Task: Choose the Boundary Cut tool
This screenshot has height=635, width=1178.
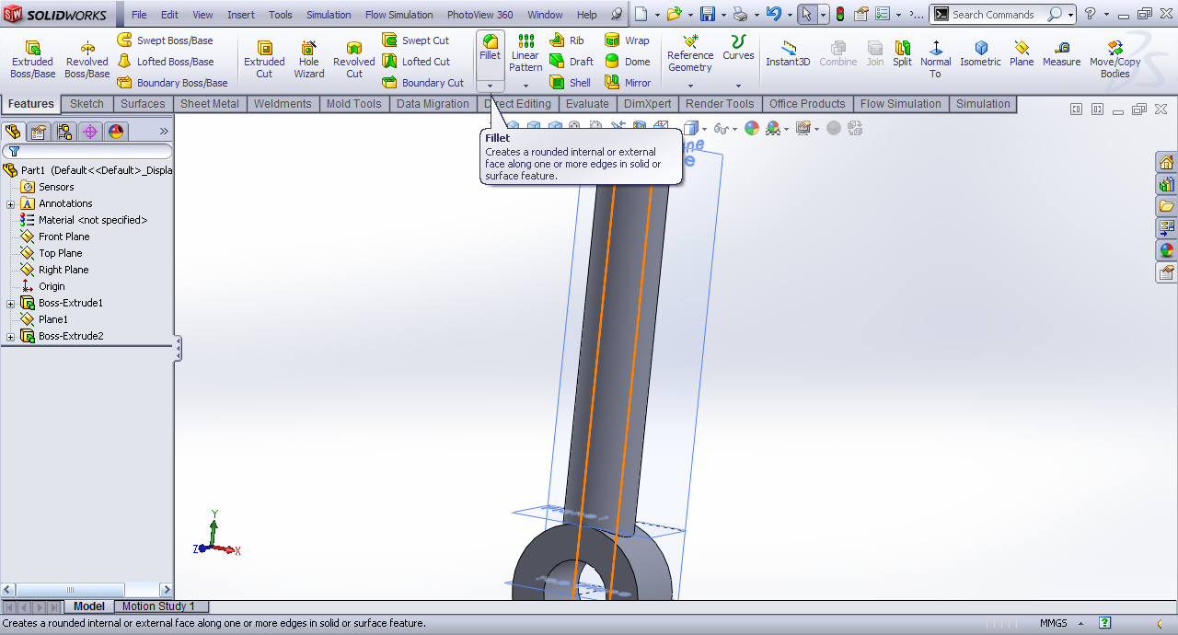Action: (423, 83)
